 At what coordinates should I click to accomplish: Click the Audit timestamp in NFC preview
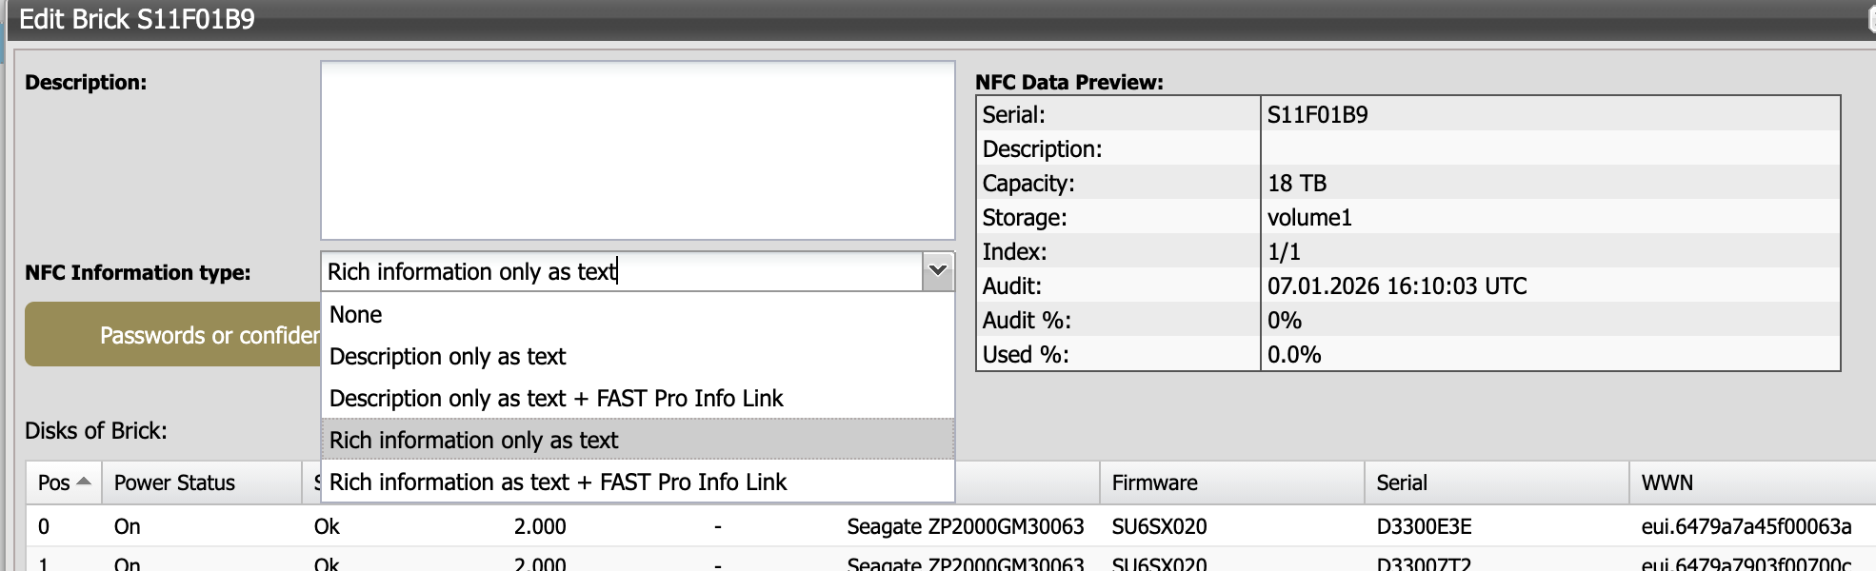coord(1396,286)
